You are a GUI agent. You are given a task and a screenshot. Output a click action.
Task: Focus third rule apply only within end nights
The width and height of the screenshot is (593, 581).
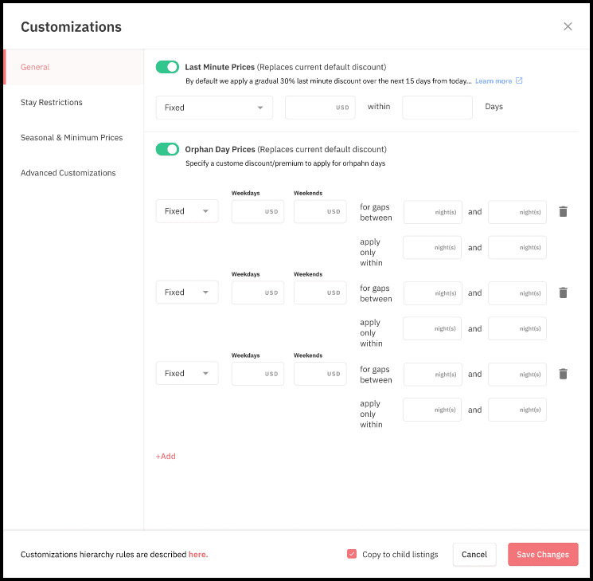click(517, 410)
